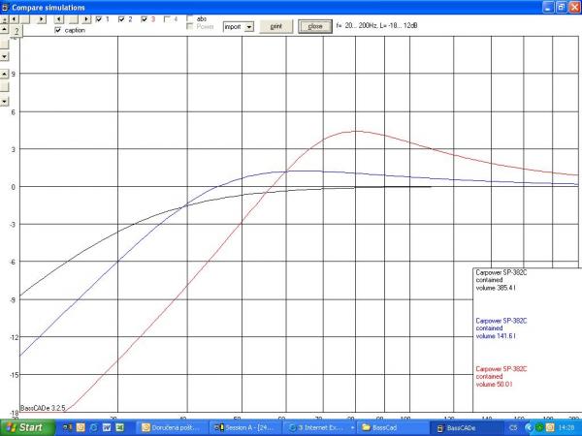Open Doručená pošta taskbar window
The height and width of the screenshot is (436, 582).
175,426
